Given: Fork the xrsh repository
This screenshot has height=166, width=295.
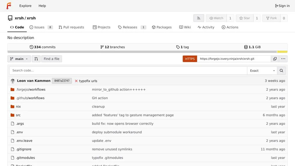Looking at the screenshot, I should (271, 18).
